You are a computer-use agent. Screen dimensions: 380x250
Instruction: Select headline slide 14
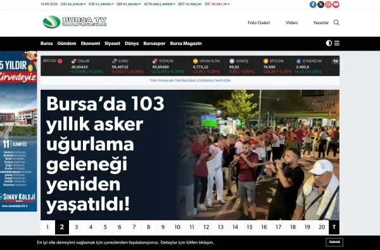(235, 227)
